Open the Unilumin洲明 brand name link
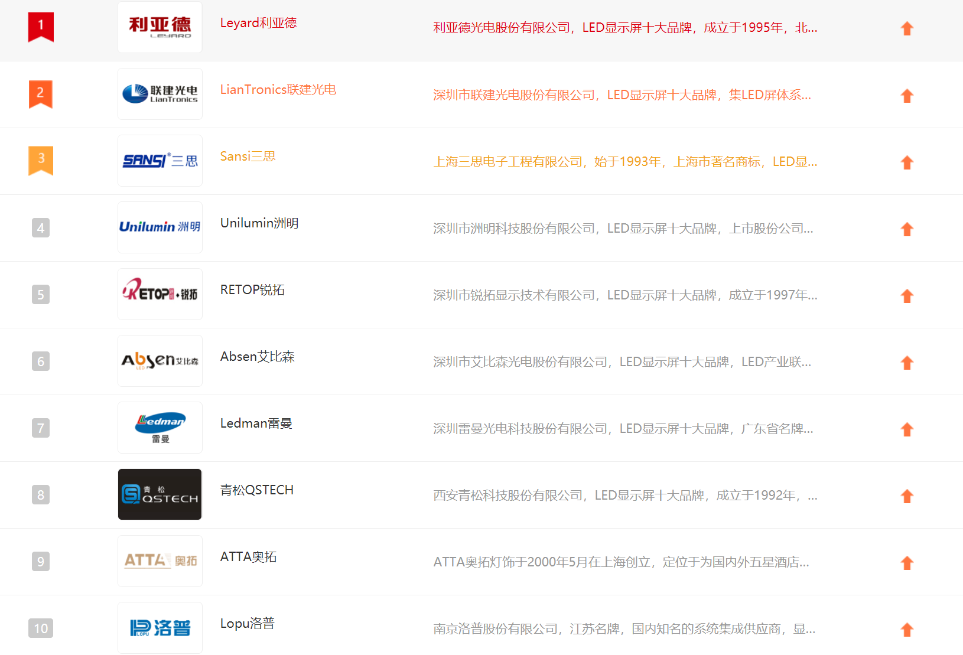Screen dimensions: 963x655 point(259,223)
